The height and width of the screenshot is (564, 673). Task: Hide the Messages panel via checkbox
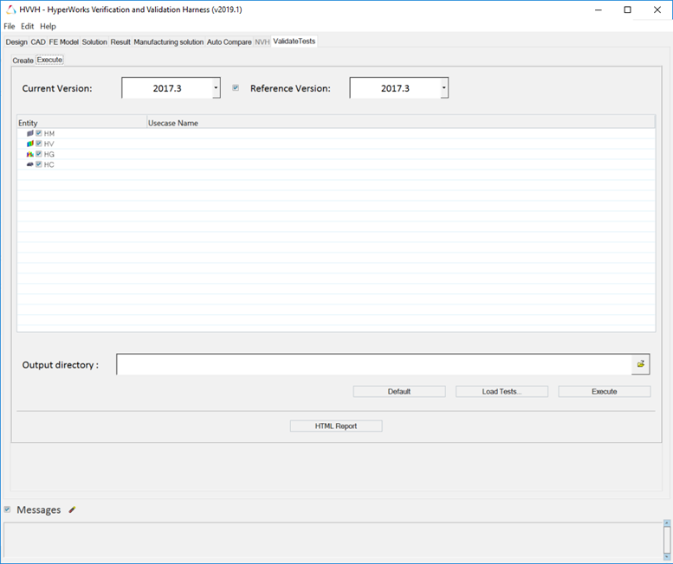(8, 510)
